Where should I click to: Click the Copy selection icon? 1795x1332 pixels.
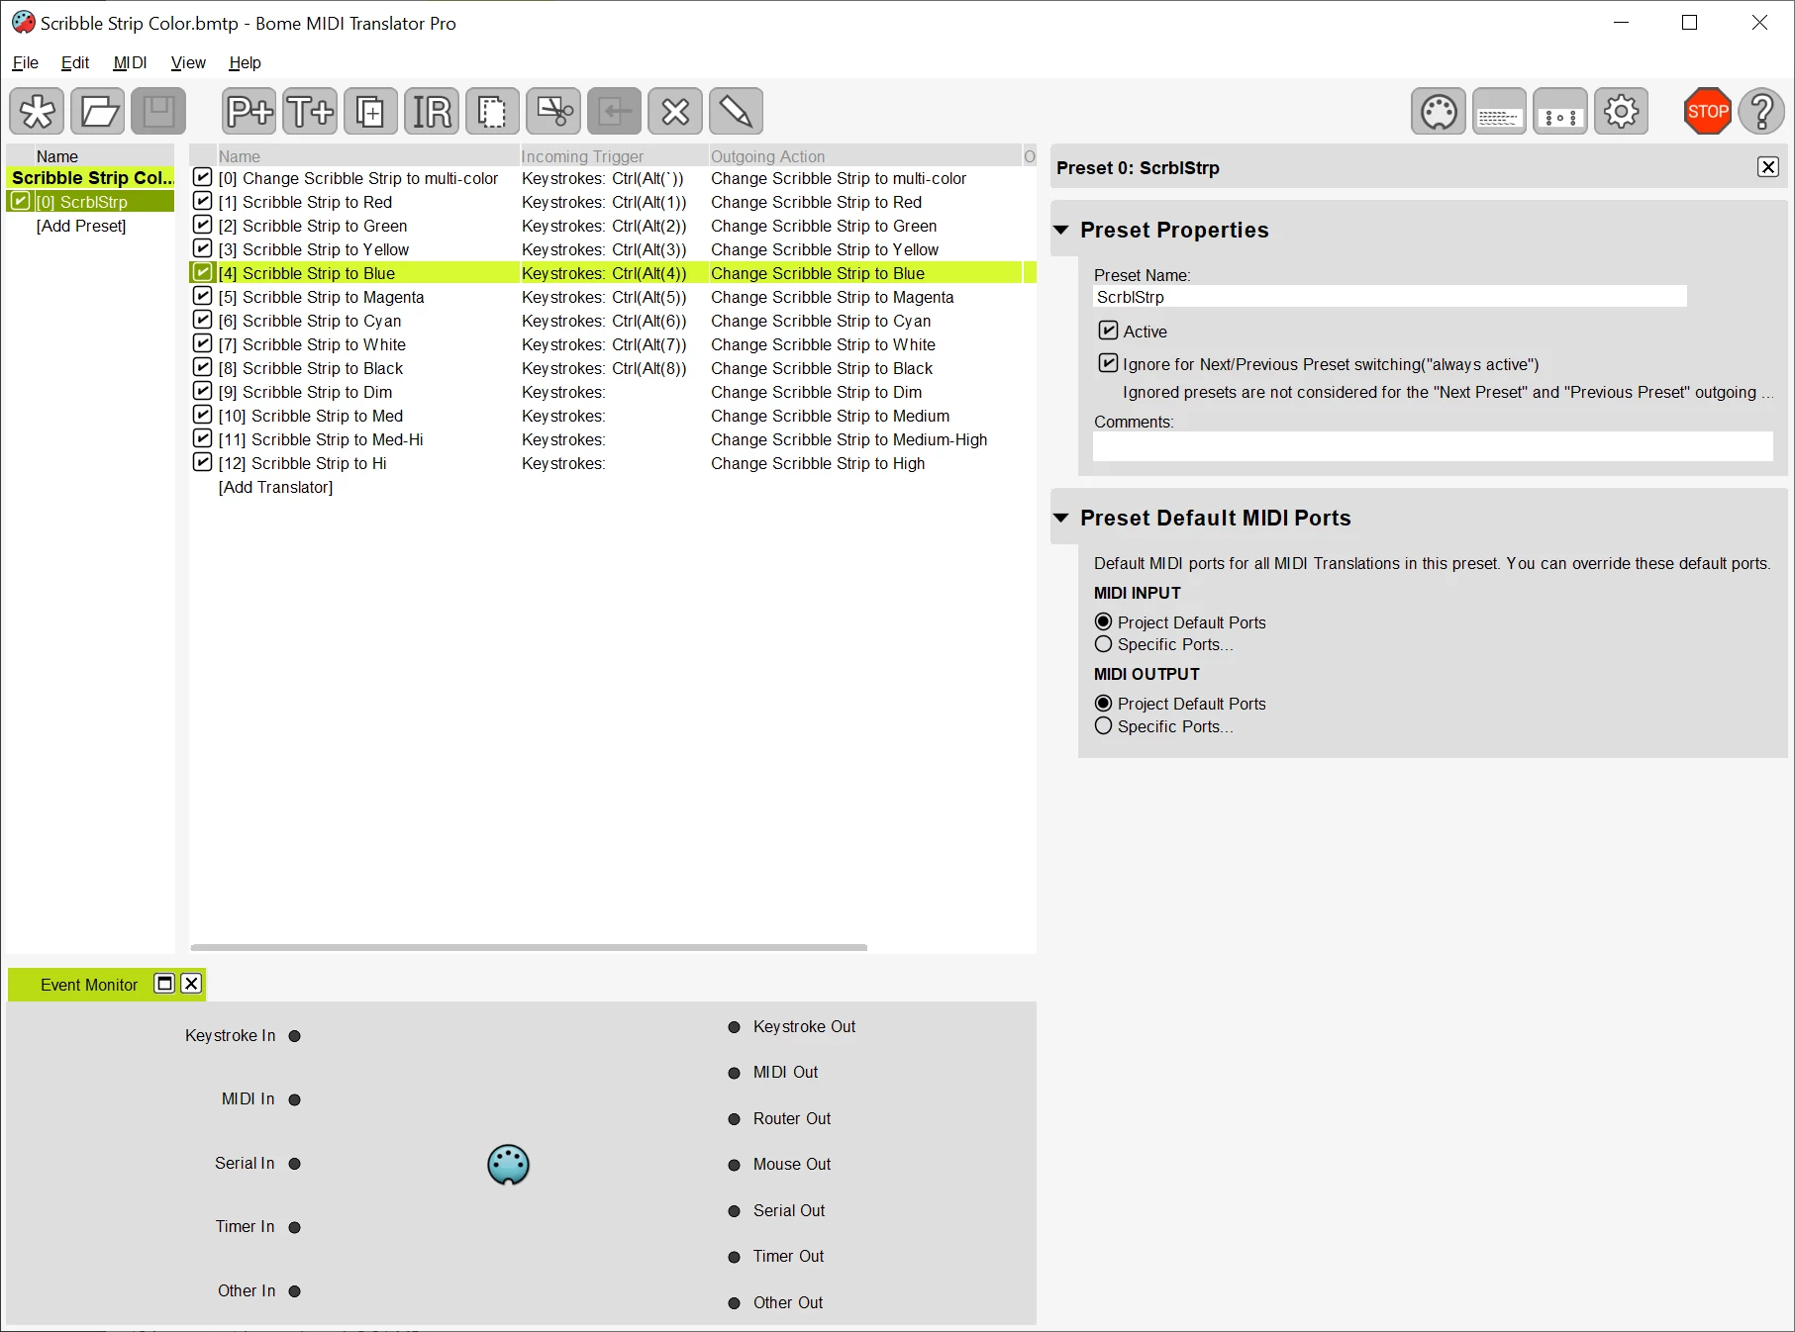coord(492,111)
